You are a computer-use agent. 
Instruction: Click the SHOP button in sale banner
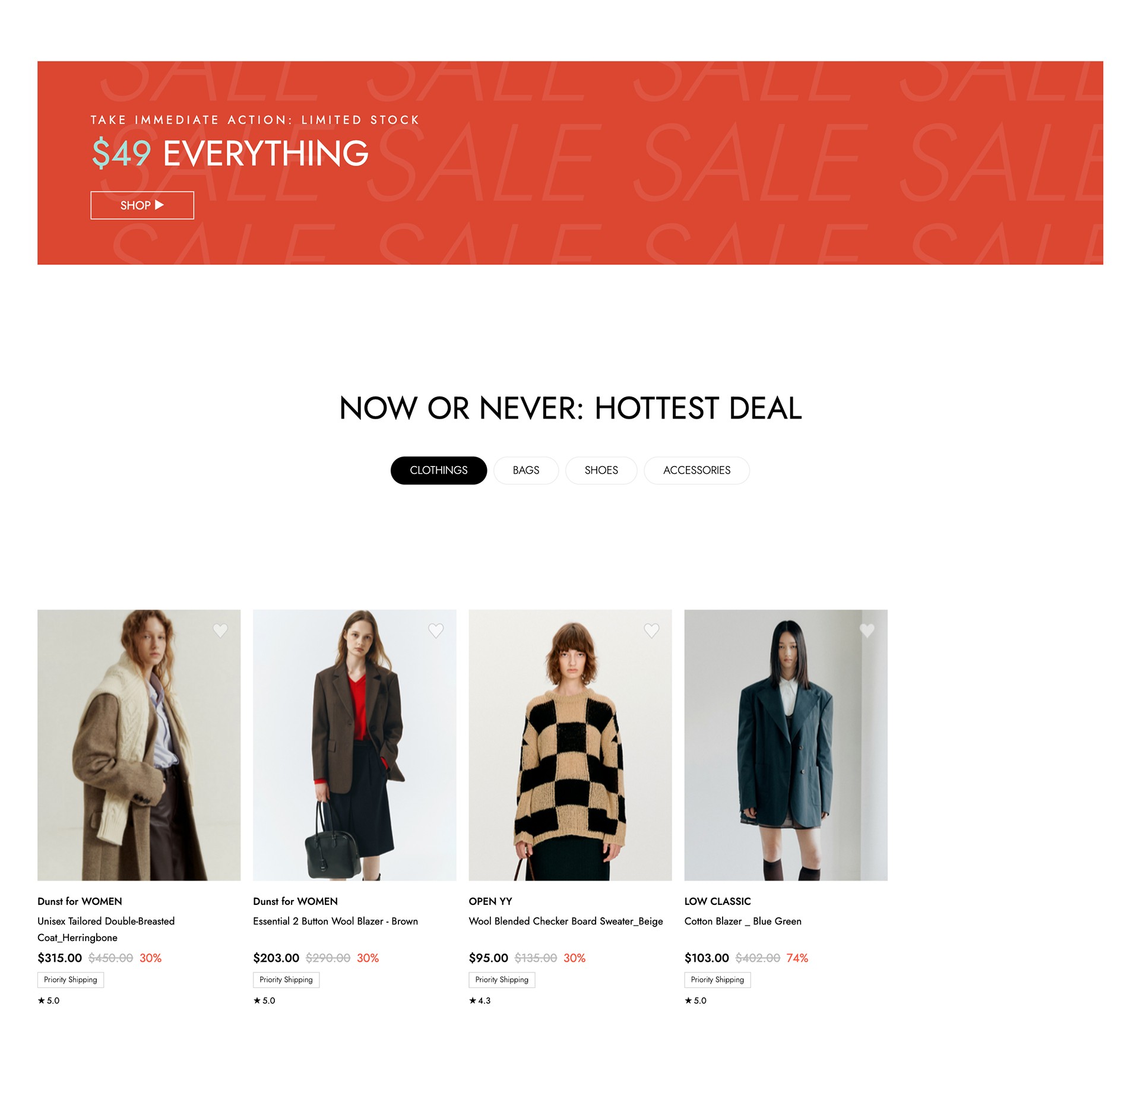[142, 205]
